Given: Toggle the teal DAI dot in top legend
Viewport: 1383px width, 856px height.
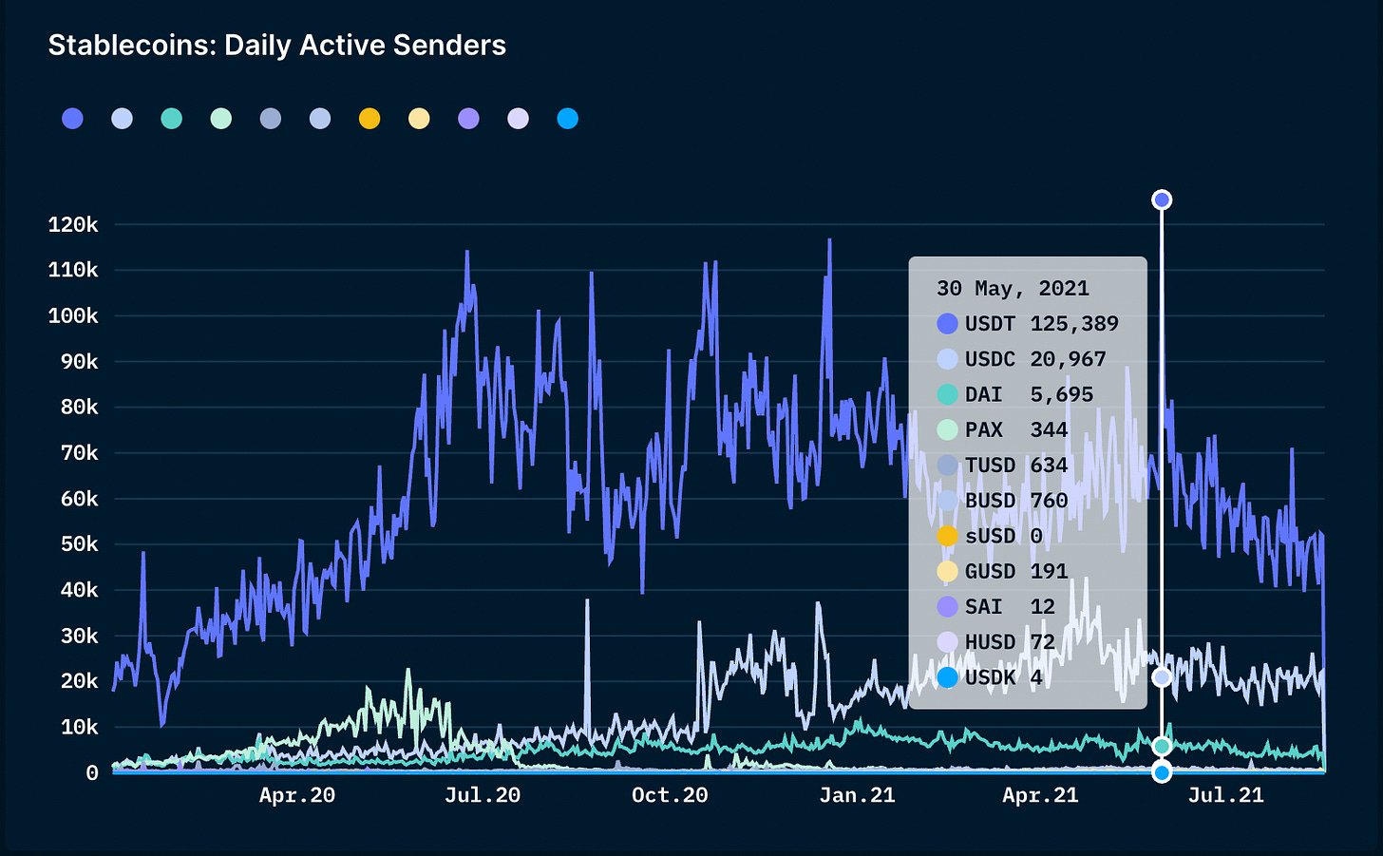Looking at the screenshot, I should [x=172, y=119].
